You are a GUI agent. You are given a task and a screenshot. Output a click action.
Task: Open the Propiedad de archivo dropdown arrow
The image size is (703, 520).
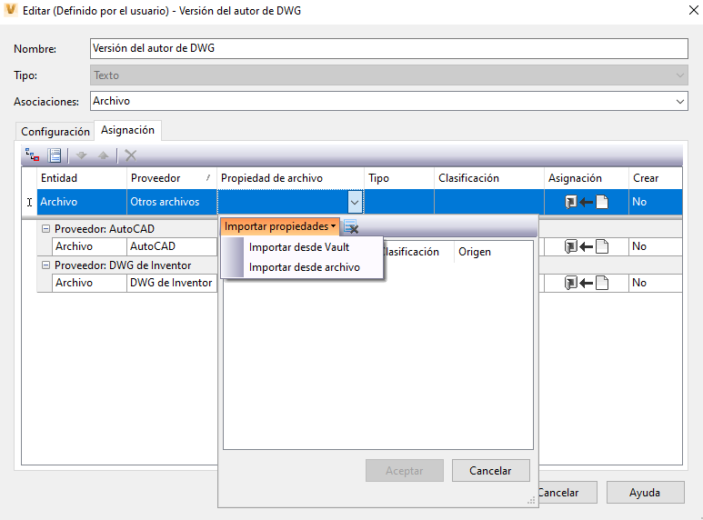(355, 202)
